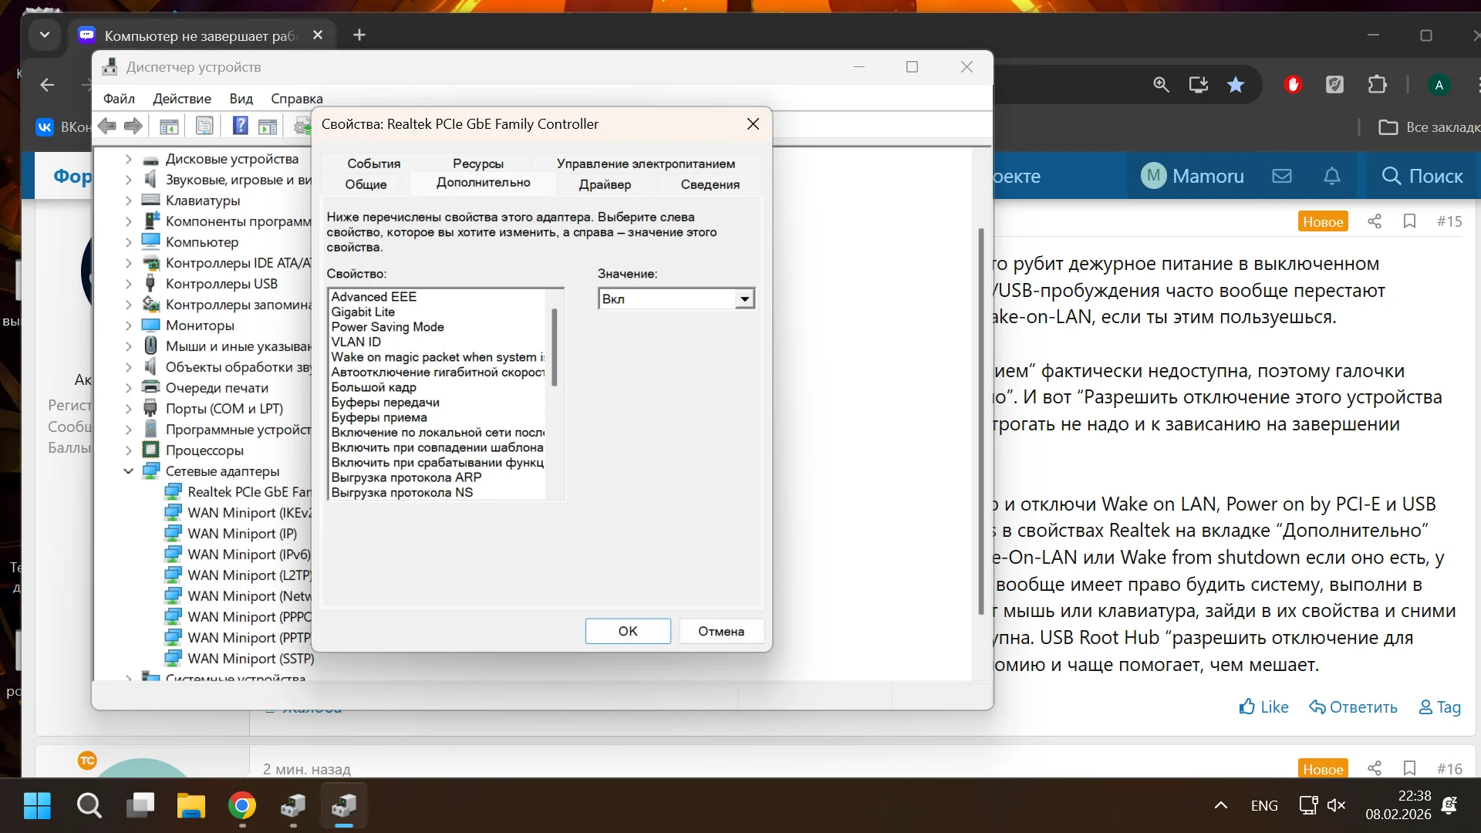Viewport: 1481px width, 833px height.
Task: Click the forum notifications bell icon
Action: tap(1332, 176)
